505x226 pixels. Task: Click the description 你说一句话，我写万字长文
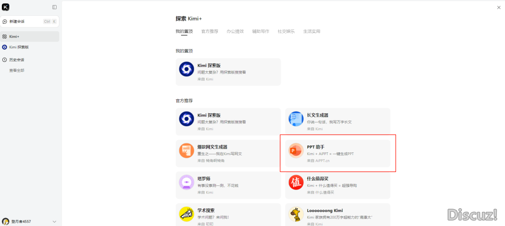pos(329,122)
